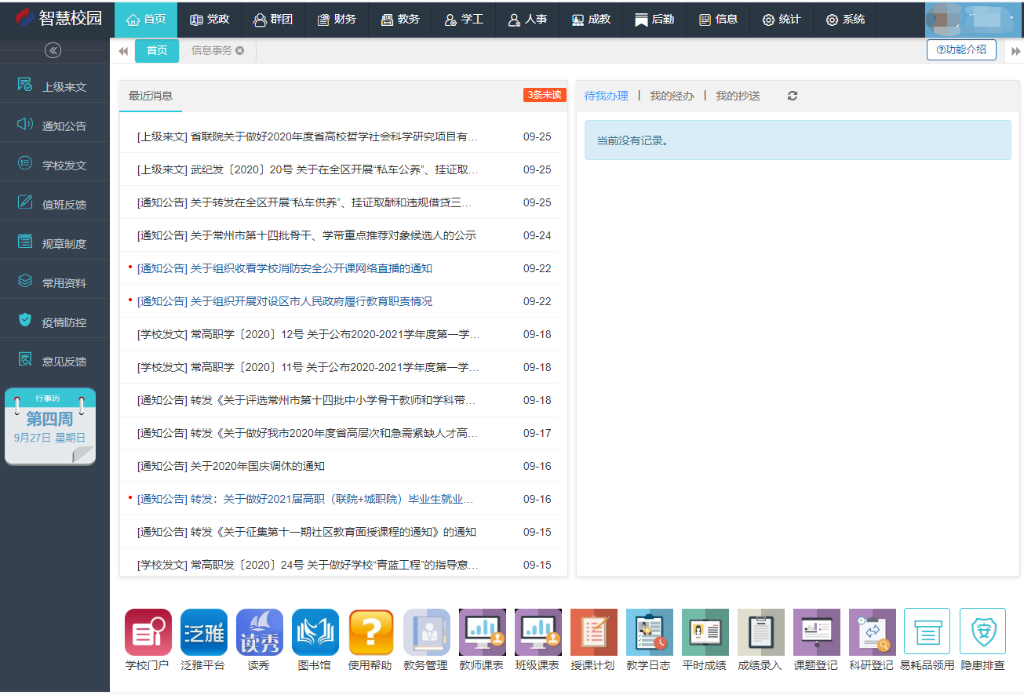Open the 关于2020年国庆调休的通知 notice
The width and height of the screenshot is (1024, 695).
tap(257, 466)
